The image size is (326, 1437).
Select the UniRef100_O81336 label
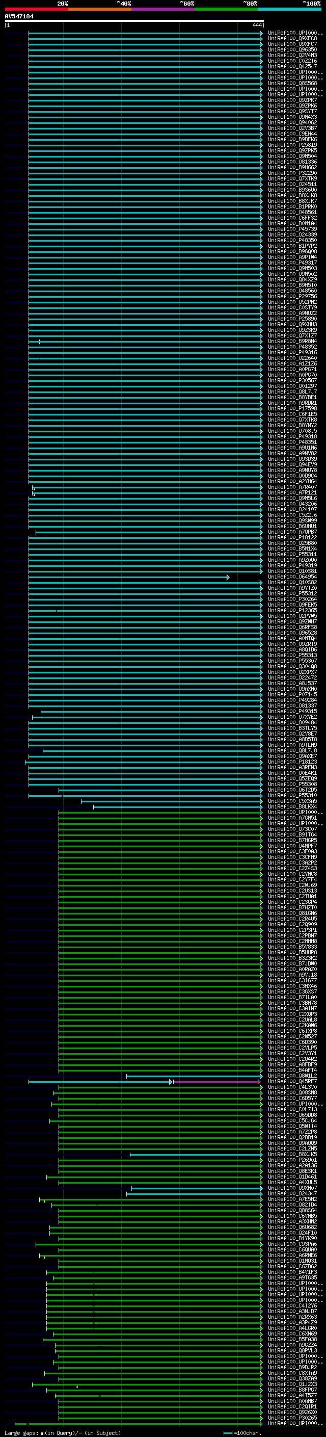click(x=292, y=162)
